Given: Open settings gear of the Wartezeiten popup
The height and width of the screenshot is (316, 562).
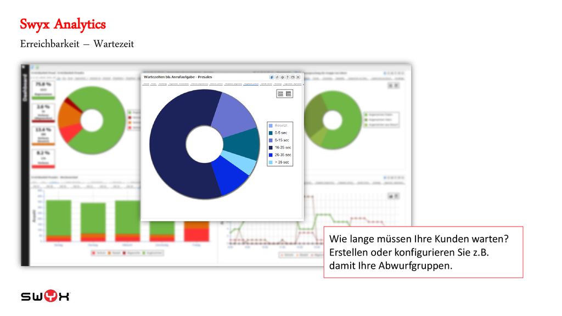Looking at the screenshot, I should coord(283,77).
